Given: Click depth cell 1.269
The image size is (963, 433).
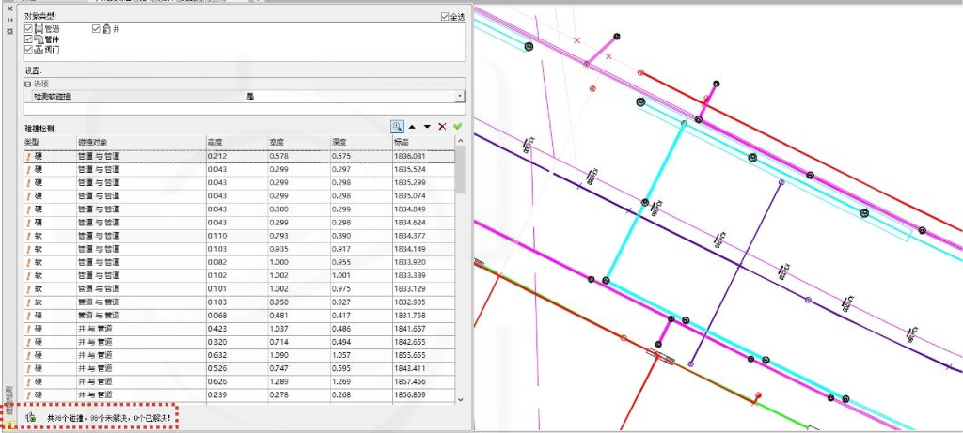Looking at the screenshot, I should click(361, 381).
